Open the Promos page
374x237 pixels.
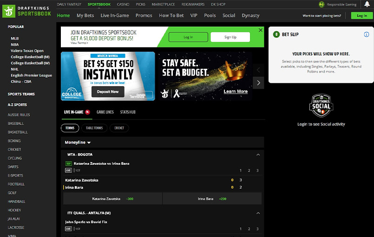click(144, 15)
